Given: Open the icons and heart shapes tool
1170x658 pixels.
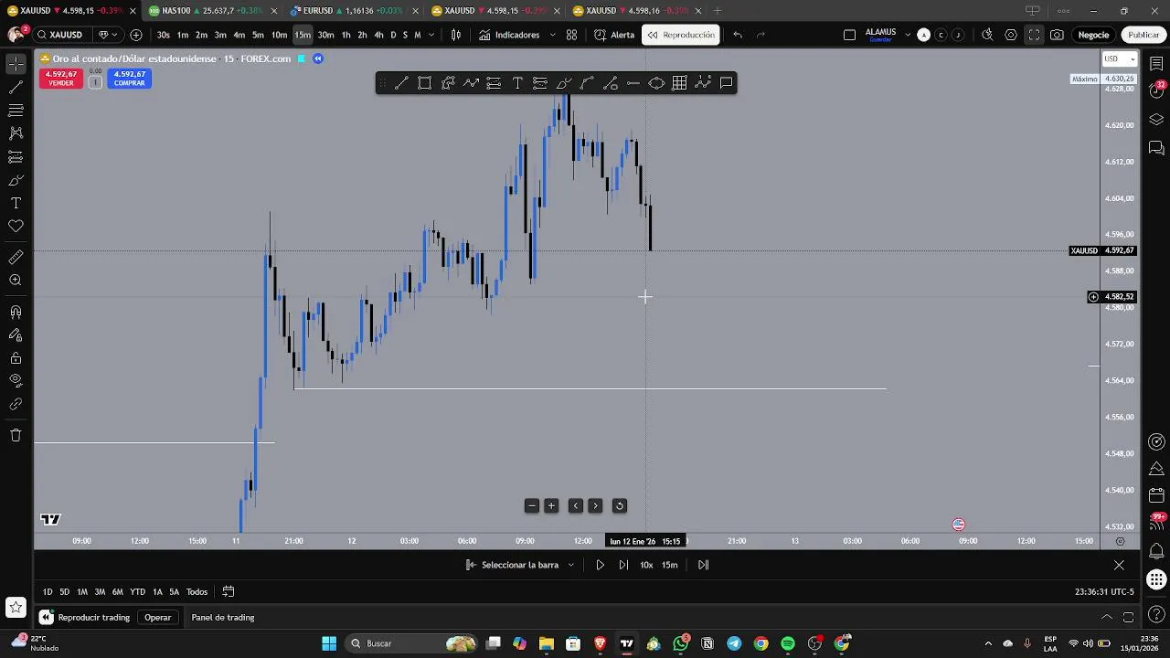Looking at the screenshot, I should (16, 226).
